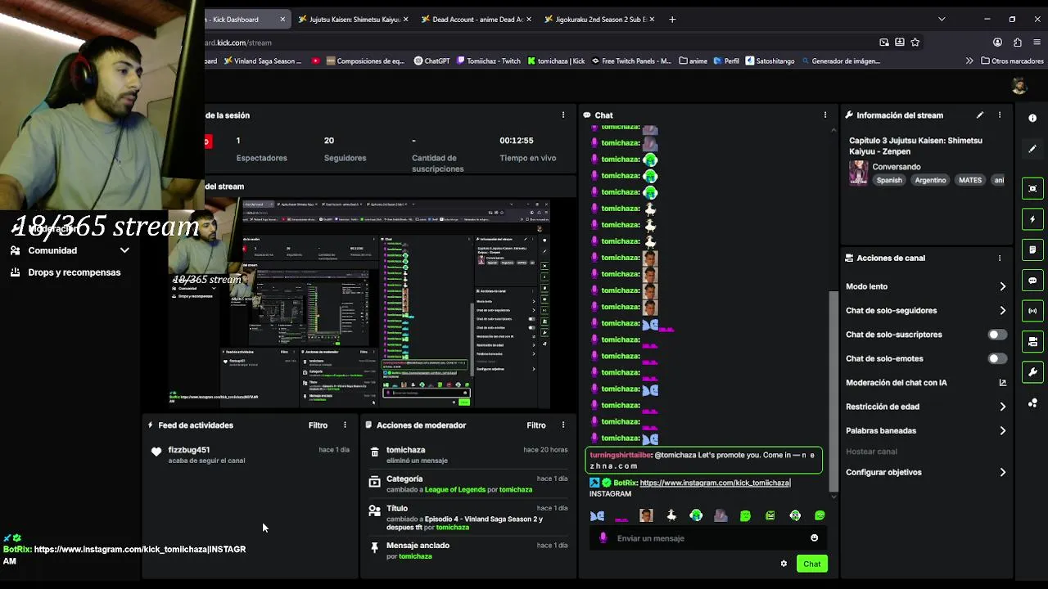Toggle the stream preview panel icon in sidebar
The height and width of the screenshot is (589, 1048).
pyautogui.click(x=1032, y=188)
